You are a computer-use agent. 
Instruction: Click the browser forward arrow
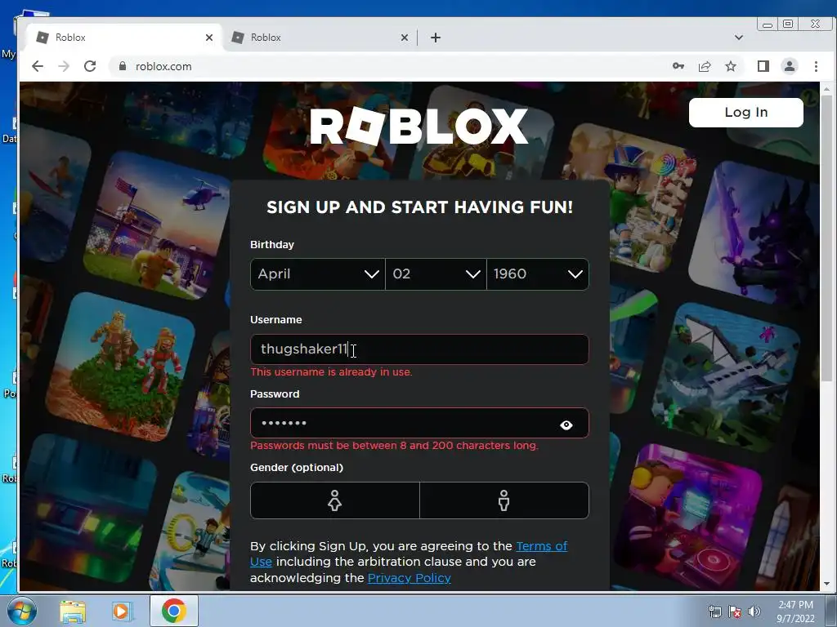(x=64, y=66)
